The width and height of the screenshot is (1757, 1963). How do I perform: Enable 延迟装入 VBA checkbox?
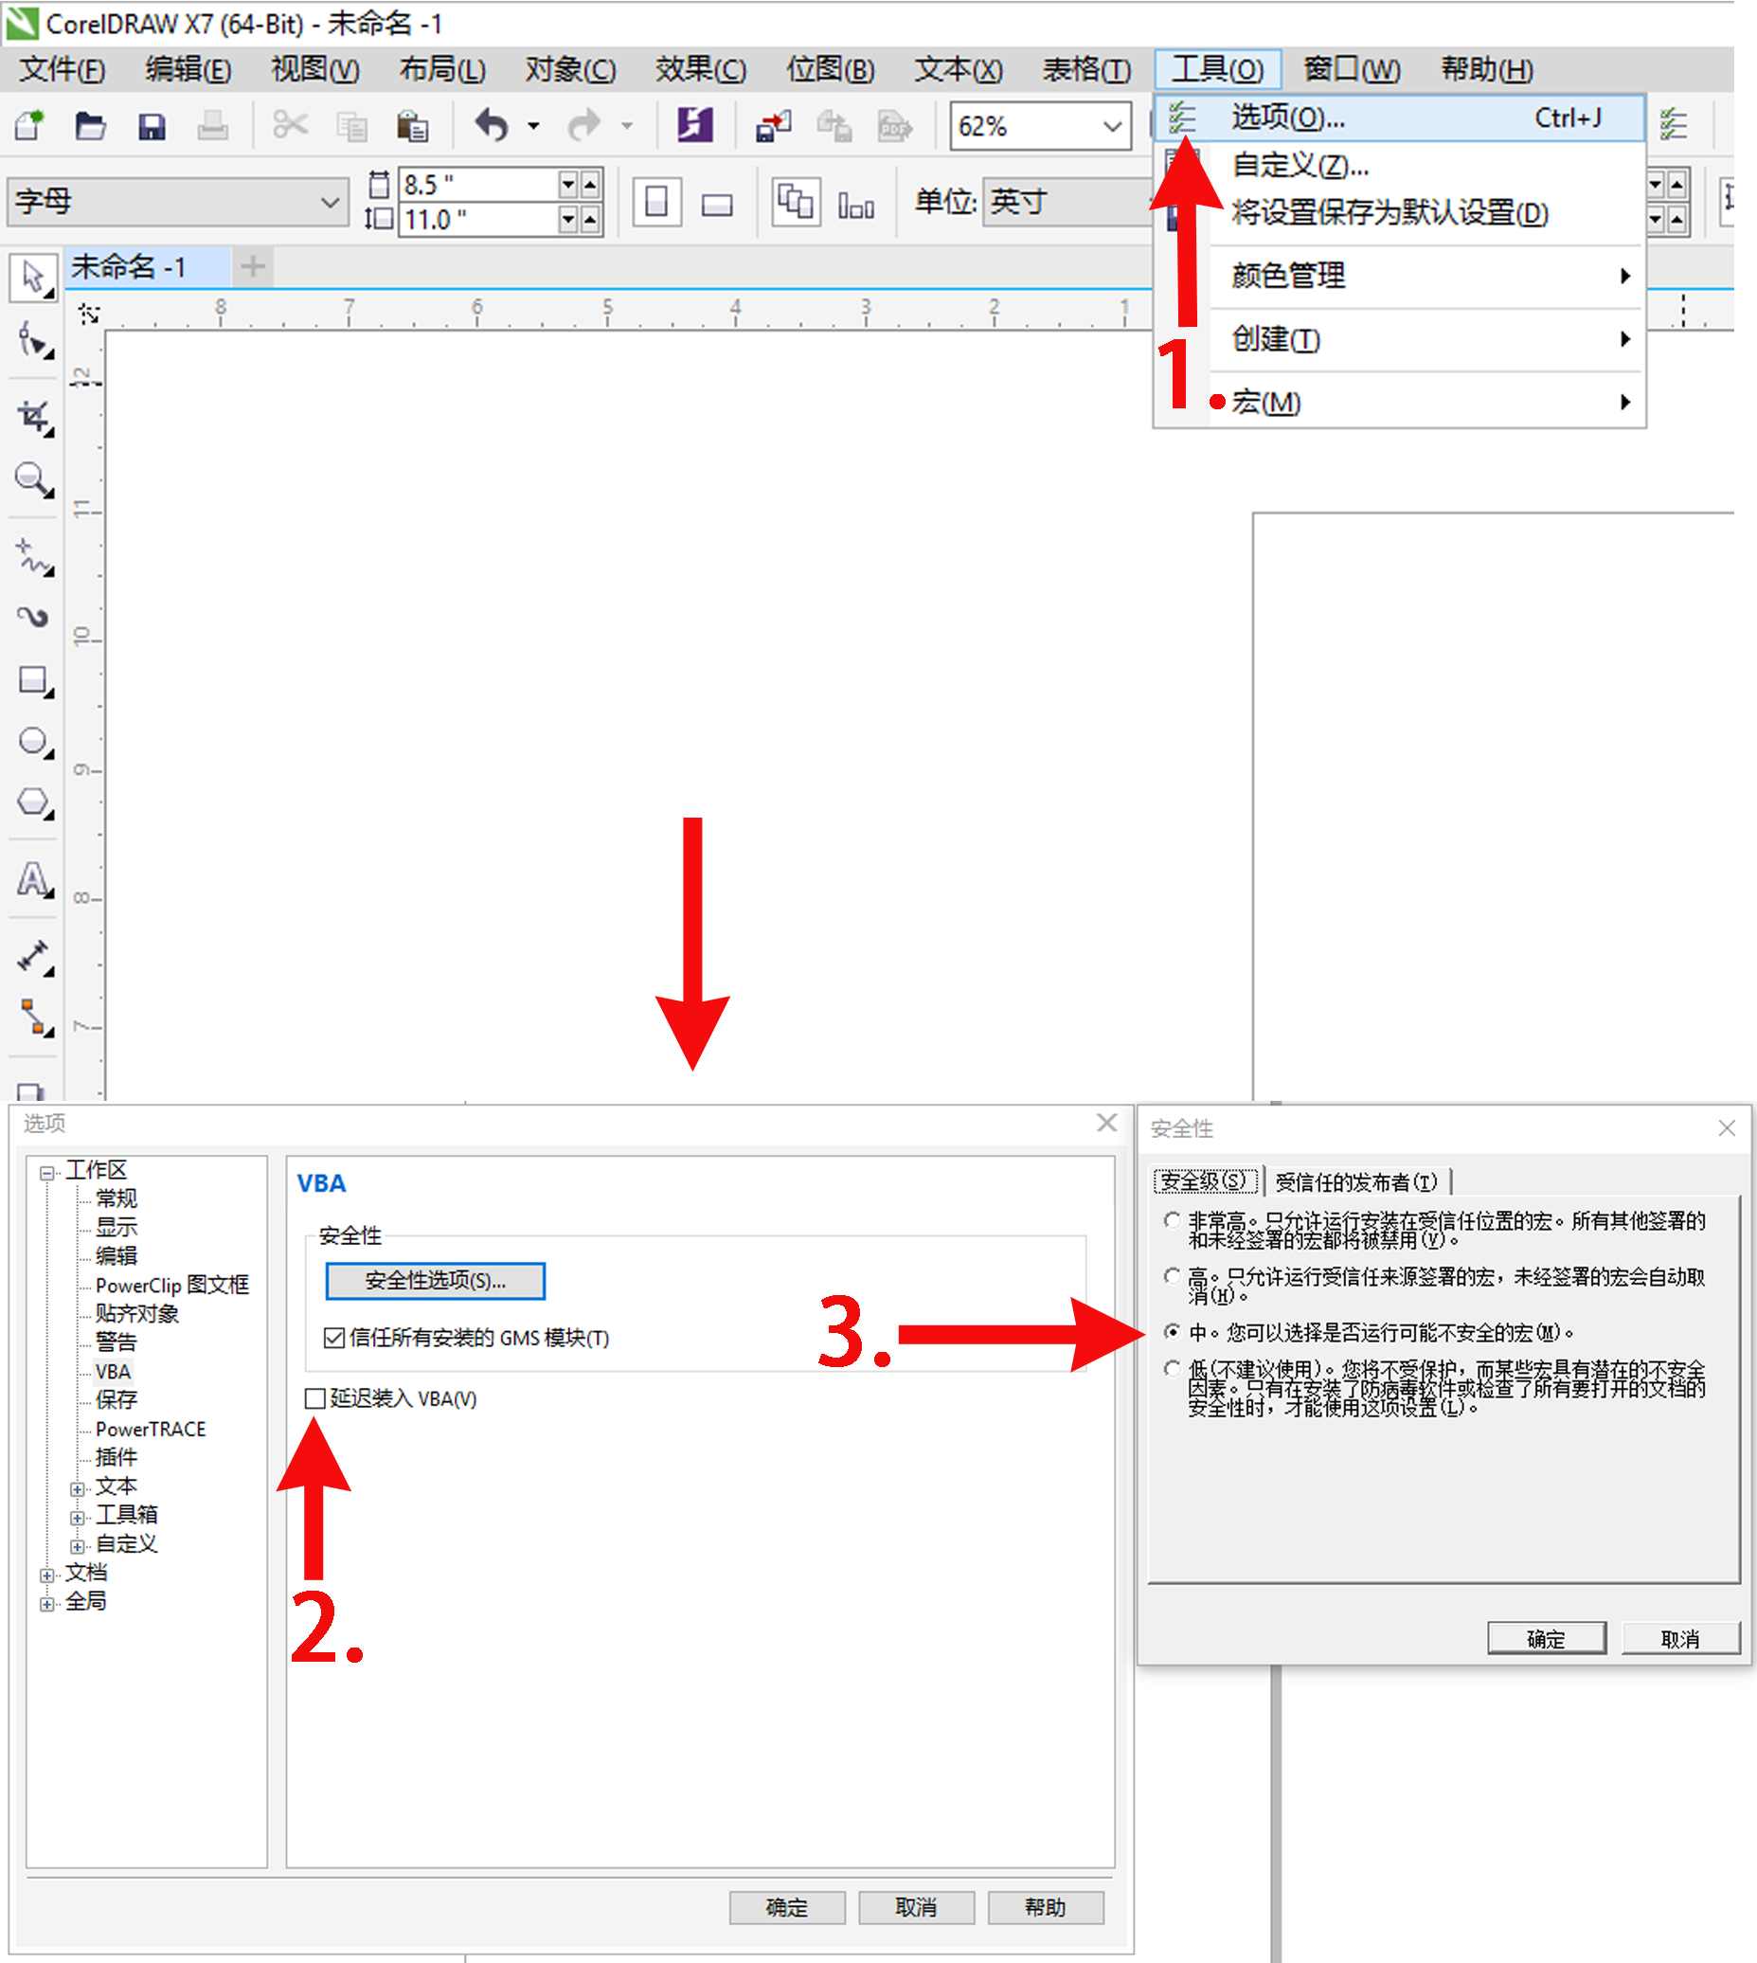314,1398
